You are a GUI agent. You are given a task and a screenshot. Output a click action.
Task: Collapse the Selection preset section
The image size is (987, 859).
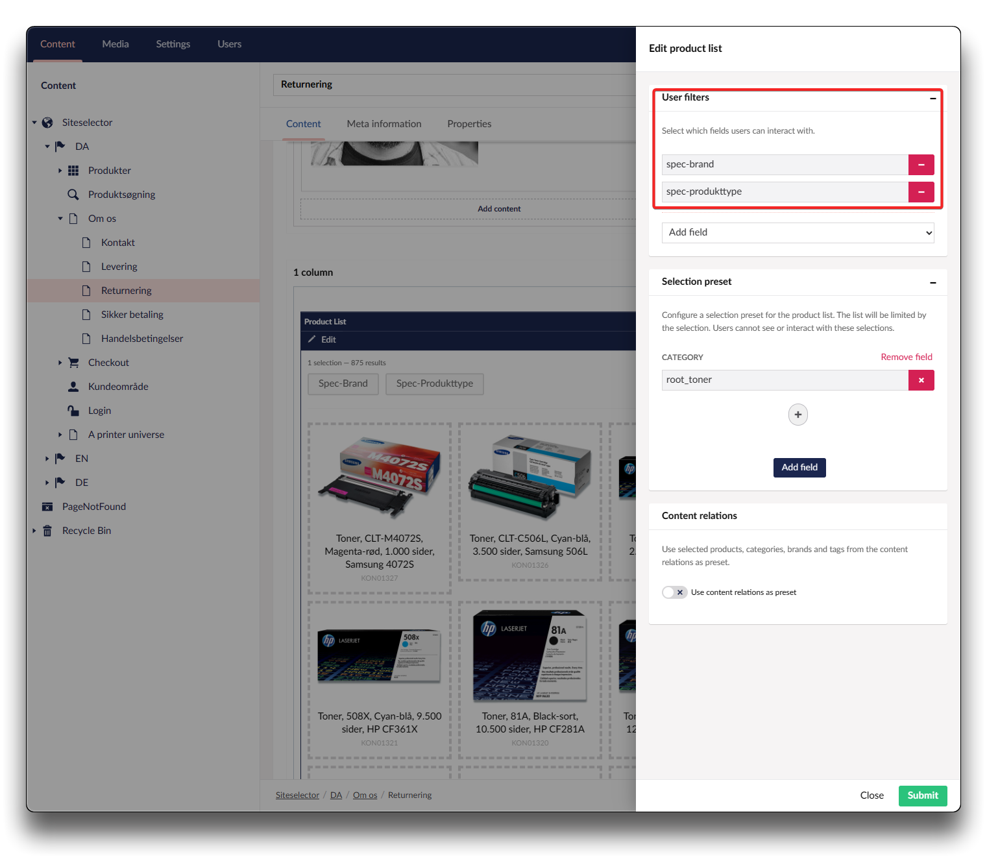point(932,283)
